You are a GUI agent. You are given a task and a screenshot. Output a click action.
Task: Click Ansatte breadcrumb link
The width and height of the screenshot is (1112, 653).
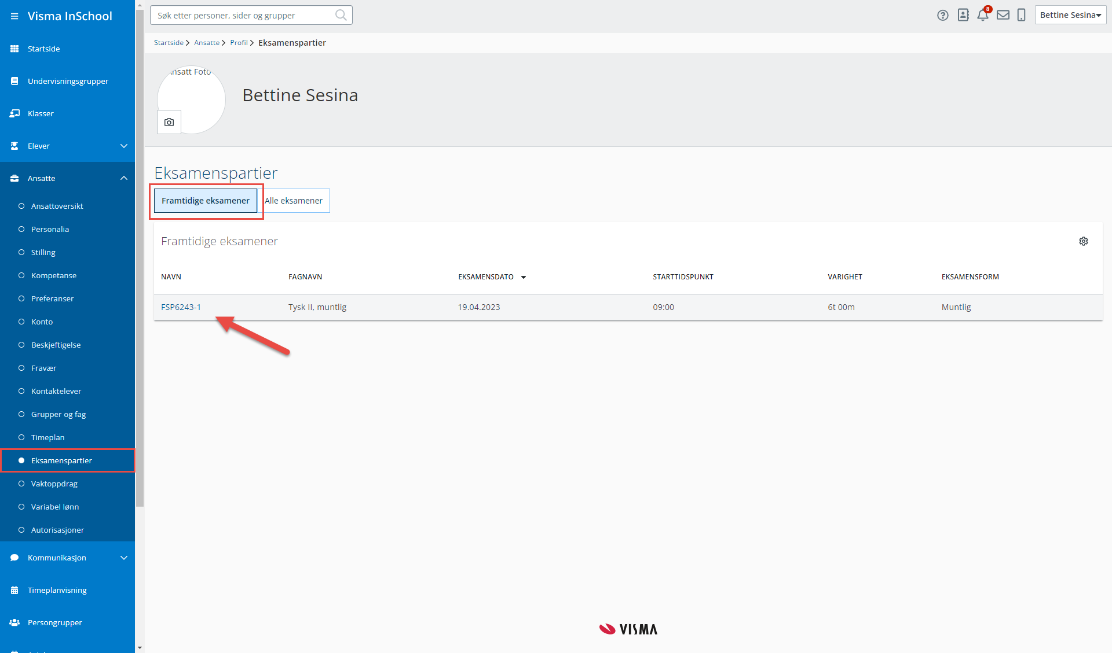(207, 43)
